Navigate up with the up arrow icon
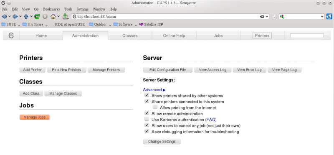 point(26,16)
